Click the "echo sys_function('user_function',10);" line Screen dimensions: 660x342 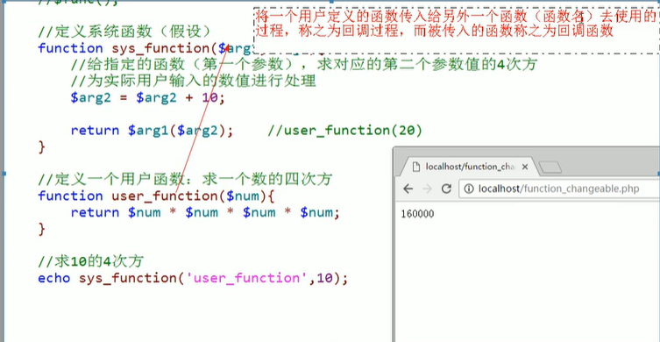click(x=193, y=278)
